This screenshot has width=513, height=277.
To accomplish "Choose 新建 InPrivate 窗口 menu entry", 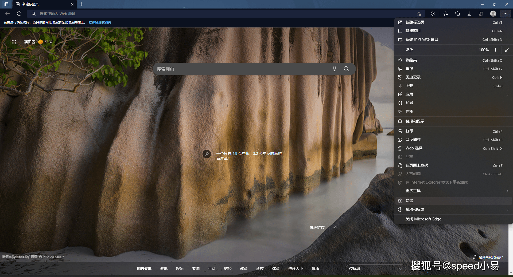I will (422, 39).
